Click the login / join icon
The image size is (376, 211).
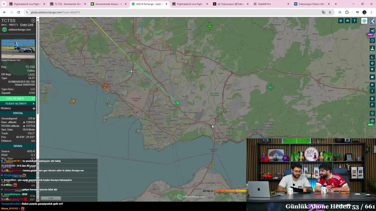(372, 31)
